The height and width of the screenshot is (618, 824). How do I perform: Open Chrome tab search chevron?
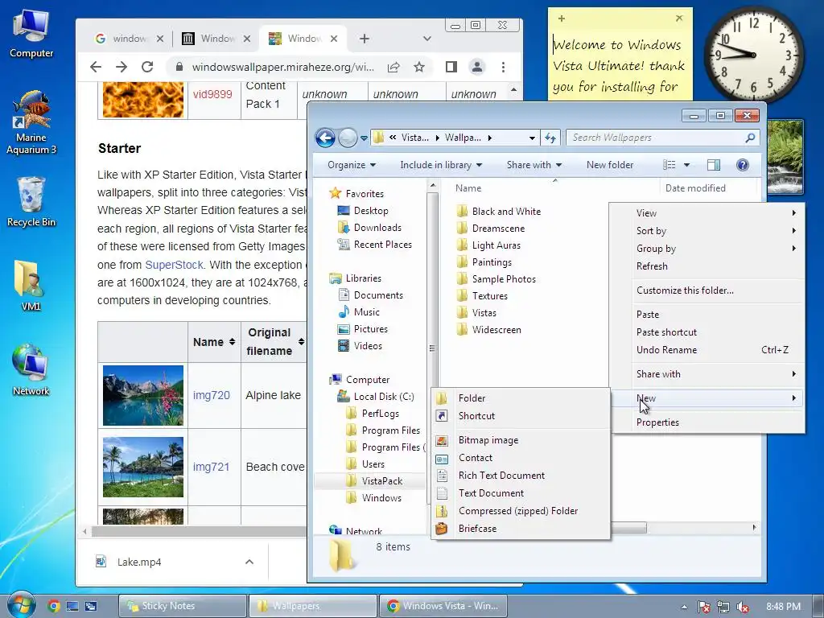(x=427, y=39)
